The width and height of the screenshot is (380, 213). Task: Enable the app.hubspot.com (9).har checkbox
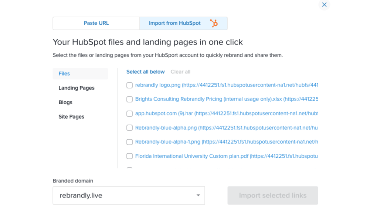129,114
